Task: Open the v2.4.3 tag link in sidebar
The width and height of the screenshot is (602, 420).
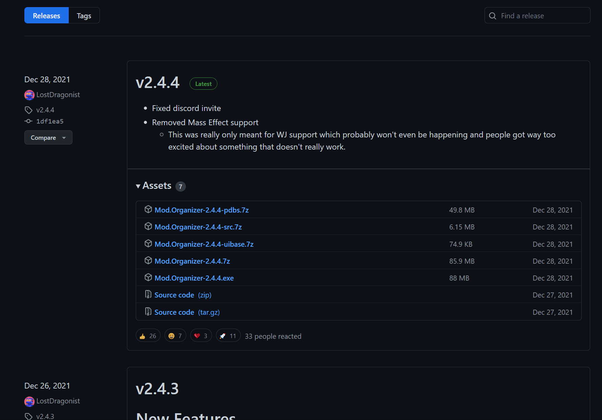Action: 45,416
